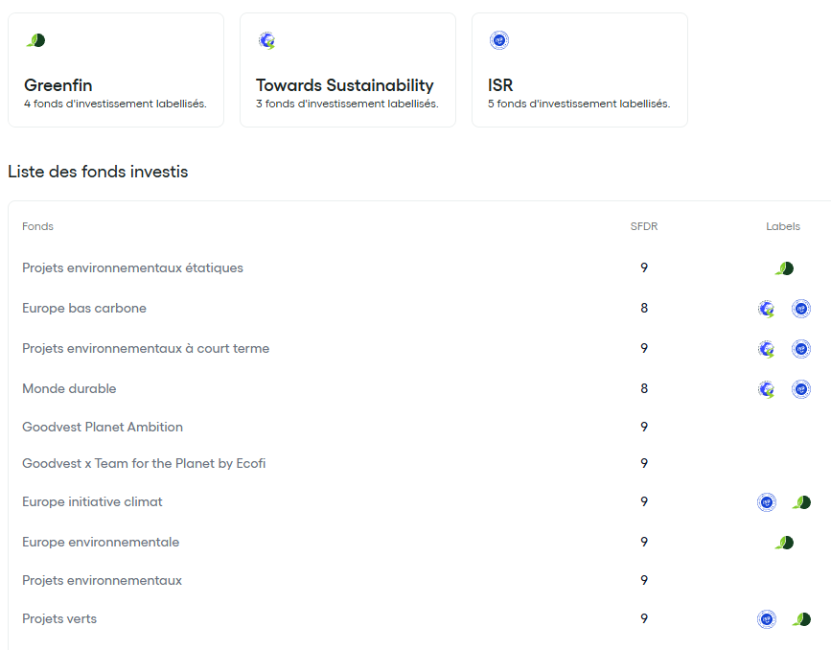The image size is (831, 650).
Task: Click Greenfin leaf icon for Projets verts
Action: click(801, 619)
